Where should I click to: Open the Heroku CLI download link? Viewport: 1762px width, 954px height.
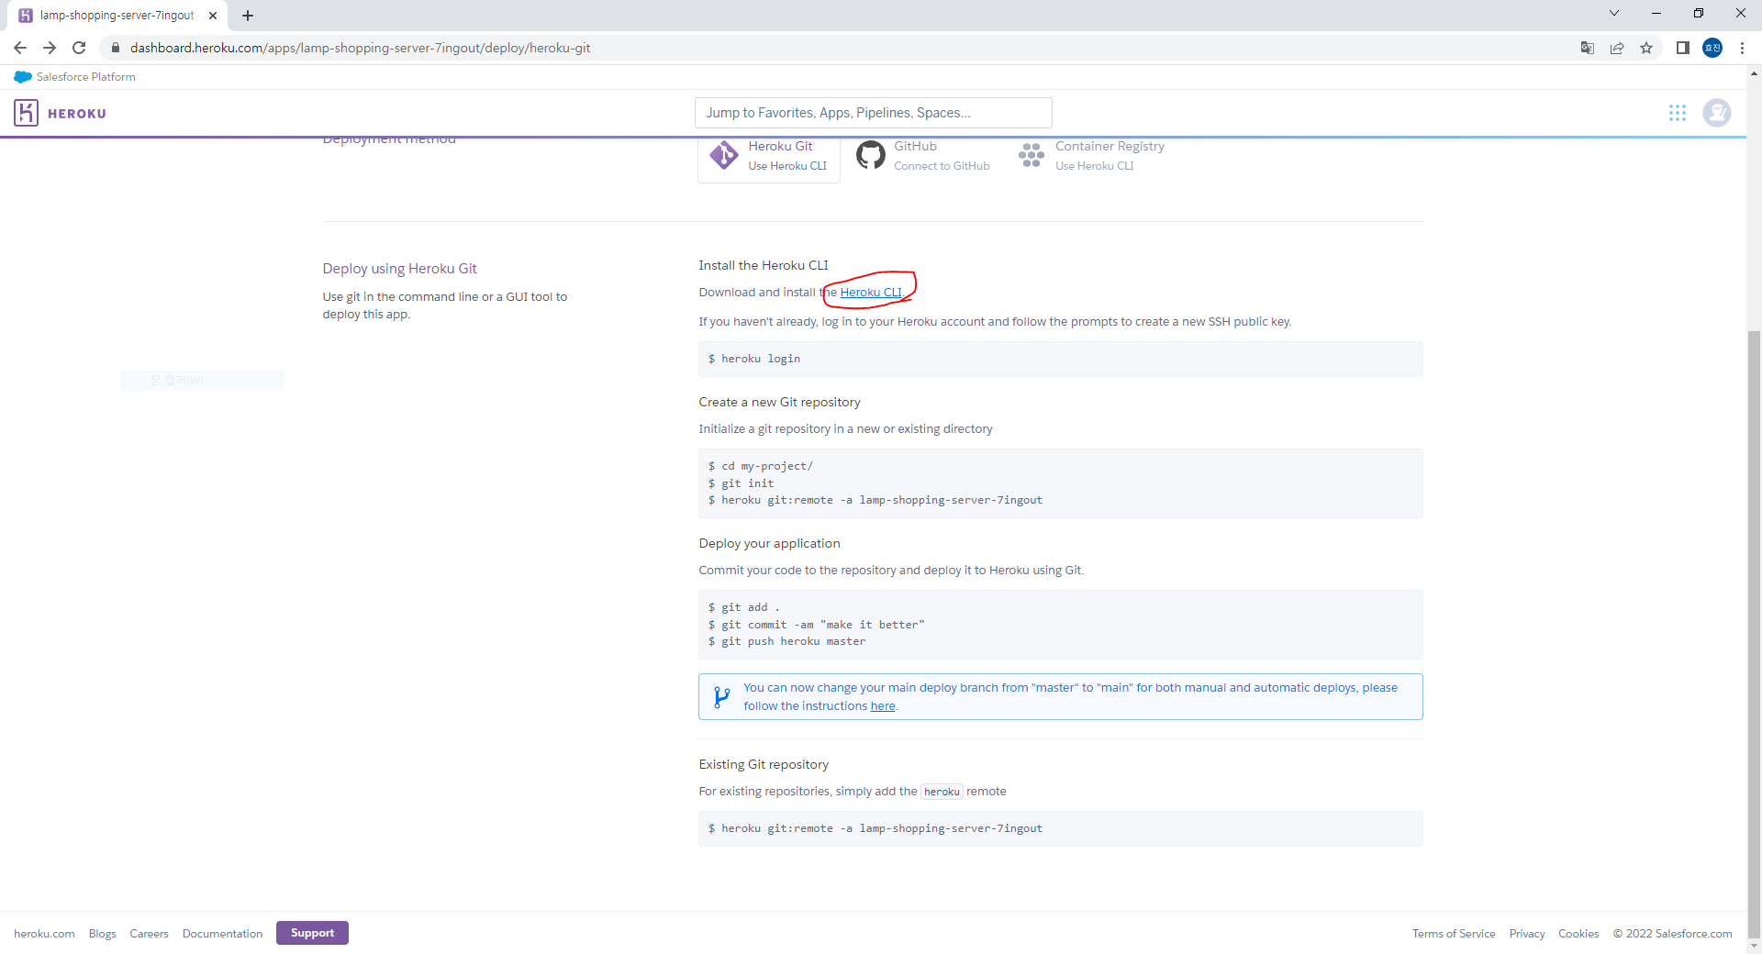click(871, 293)
